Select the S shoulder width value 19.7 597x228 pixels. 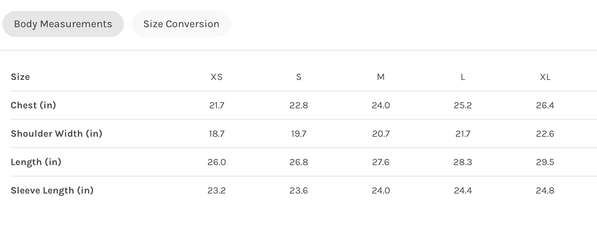pos(299,134)
